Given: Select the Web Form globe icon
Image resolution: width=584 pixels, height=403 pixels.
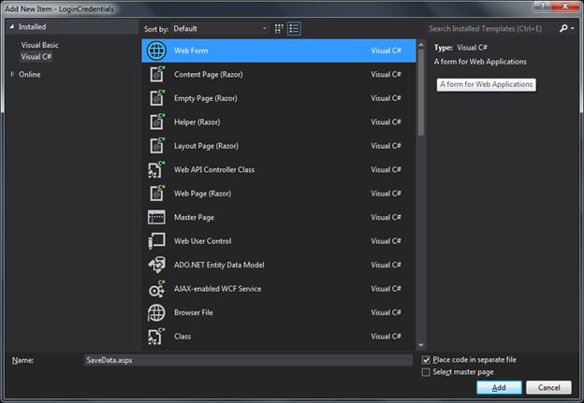Looking at the screenshot, I should (156, 50).
